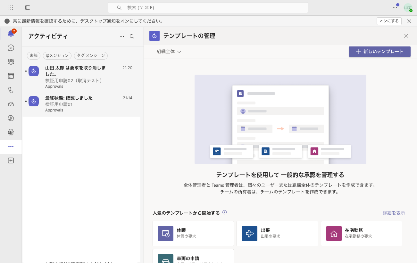The height and width of the screenshot is (263, 417).
Task: Open the 最終状態: 確認しました notification
Action: tap(83, 104)
